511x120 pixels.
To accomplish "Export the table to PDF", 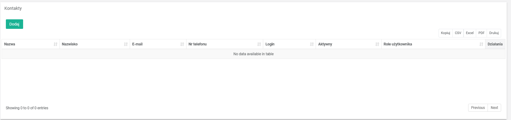I will tap(481, 33).
